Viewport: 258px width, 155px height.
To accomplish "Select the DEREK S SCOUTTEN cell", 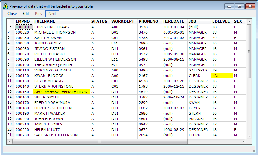I will [62, 108].
